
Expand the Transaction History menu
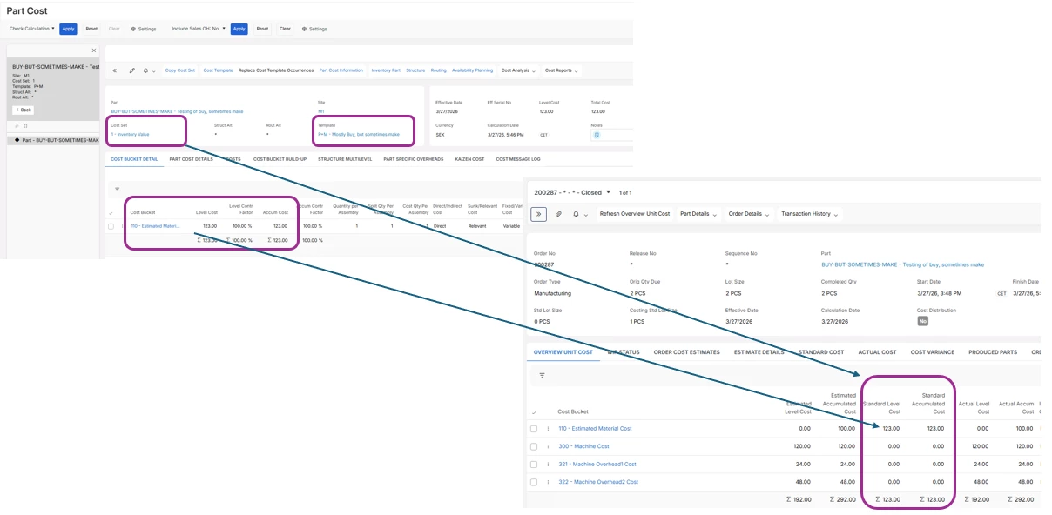[x=810, y=214]
